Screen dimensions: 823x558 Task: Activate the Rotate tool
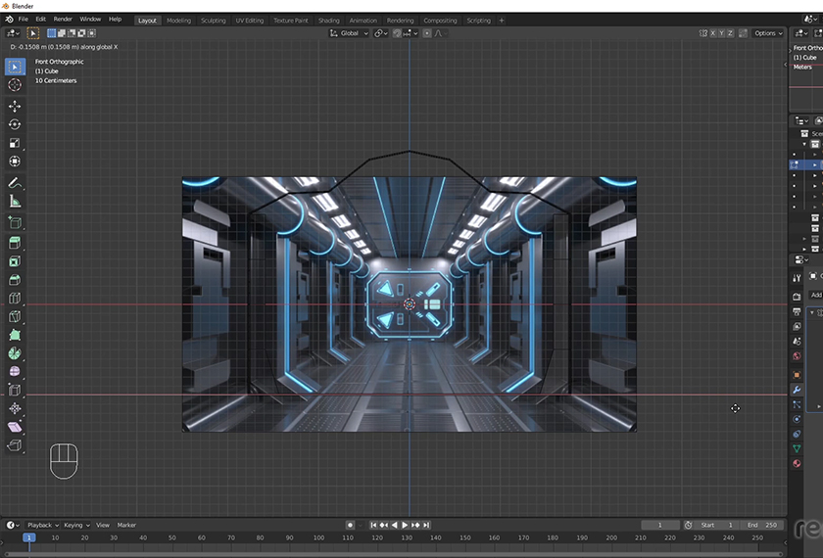(x=15, y=124)
